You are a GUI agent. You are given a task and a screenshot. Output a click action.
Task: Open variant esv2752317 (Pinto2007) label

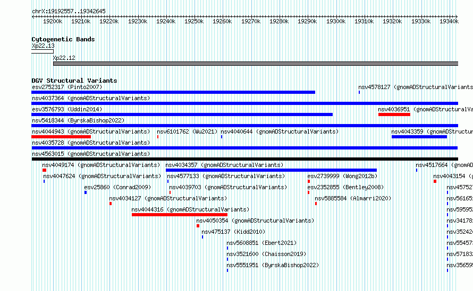67,87
